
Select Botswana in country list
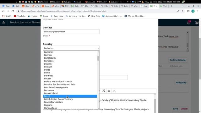tap(70, 90)
